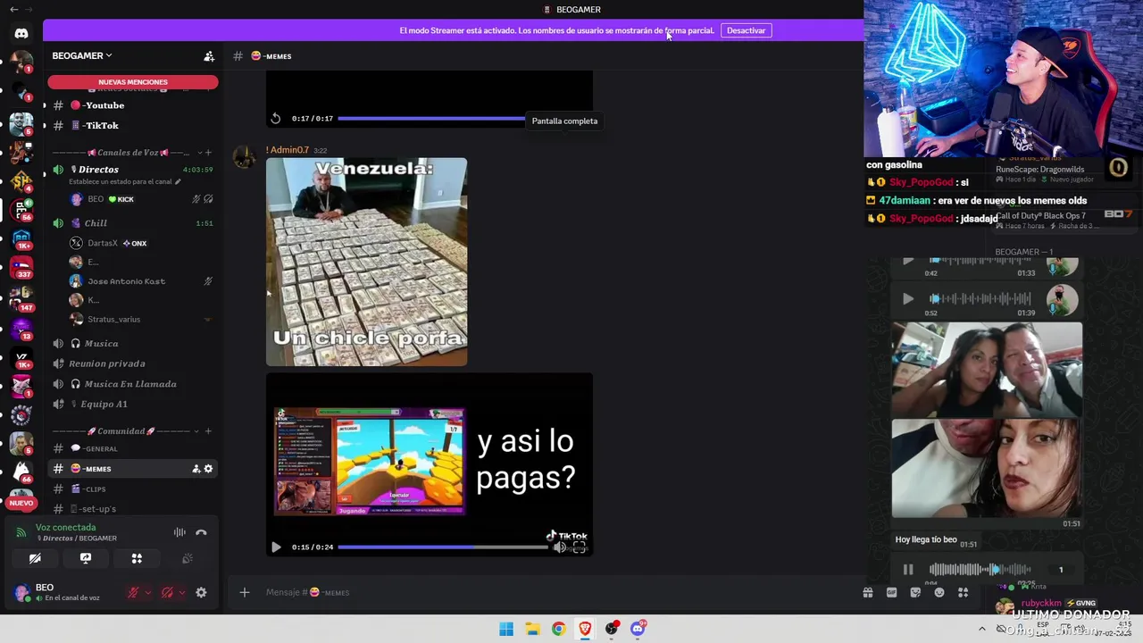The width and height of the screenshot is (1143, 643).
Task: Open the soundboard icon in voice panel
Action: [x=188, y=558]
